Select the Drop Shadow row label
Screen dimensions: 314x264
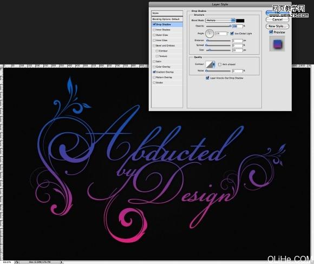[x=163, y=24]
